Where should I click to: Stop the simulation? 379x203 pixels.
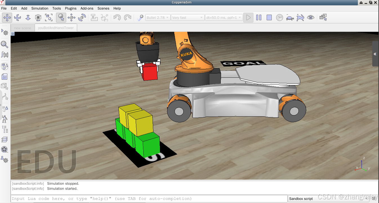[269, 17]
